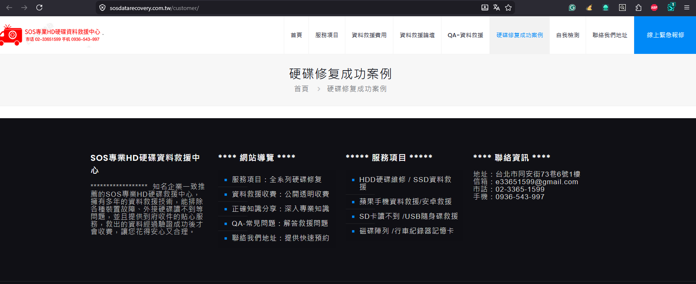
Task: Click the 首頁 breadcrumb link
Action: coord(301,89)
